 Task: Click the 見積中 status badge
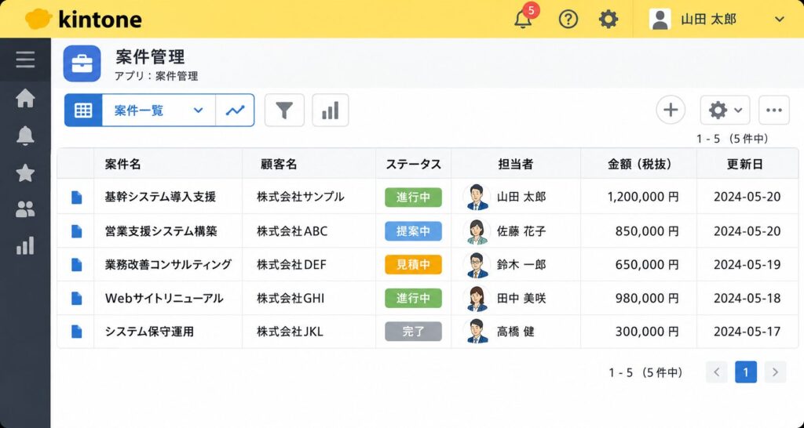(413, 265)
